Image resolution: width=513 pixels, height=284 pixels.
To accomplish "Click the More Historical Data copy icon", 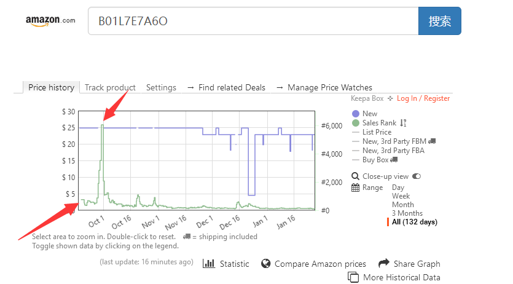I will click(x=353, y=277).
